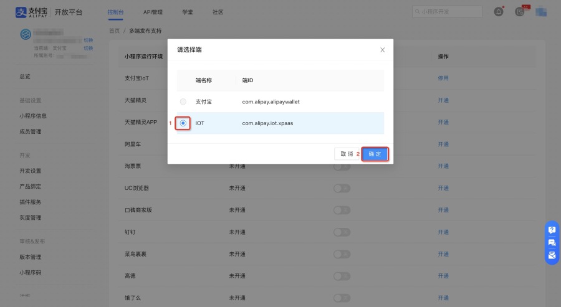Image resolution: width=561 pixels, height=307 pixels.
Task: Open the document icon beside the bell
Action: click(520, 12)
